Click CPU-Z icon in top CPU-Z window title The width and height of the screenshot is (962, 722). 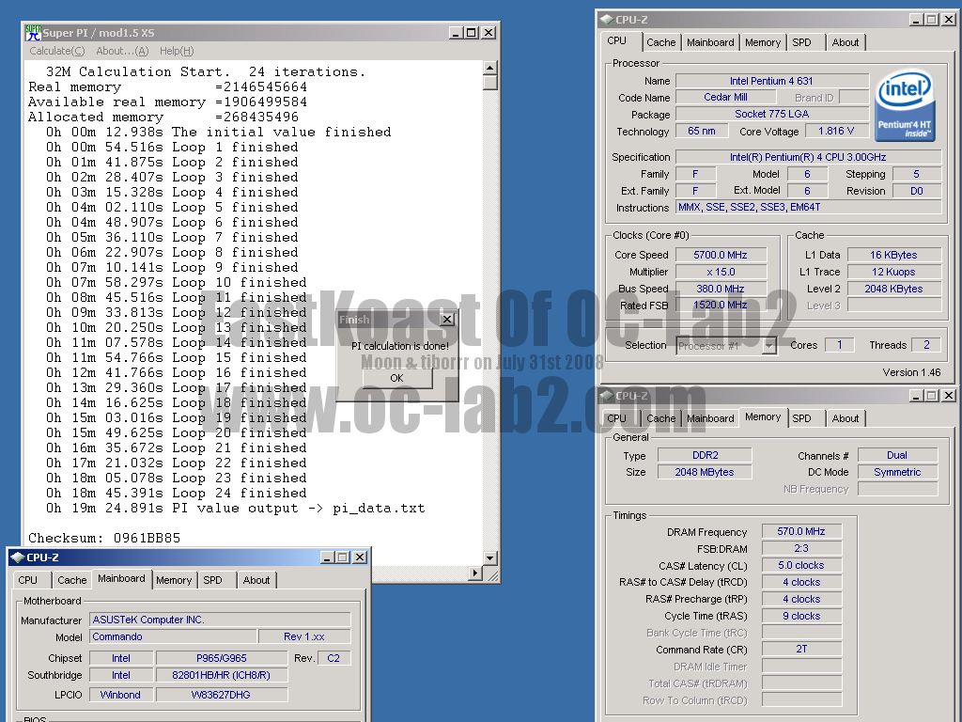pos(607,19)
